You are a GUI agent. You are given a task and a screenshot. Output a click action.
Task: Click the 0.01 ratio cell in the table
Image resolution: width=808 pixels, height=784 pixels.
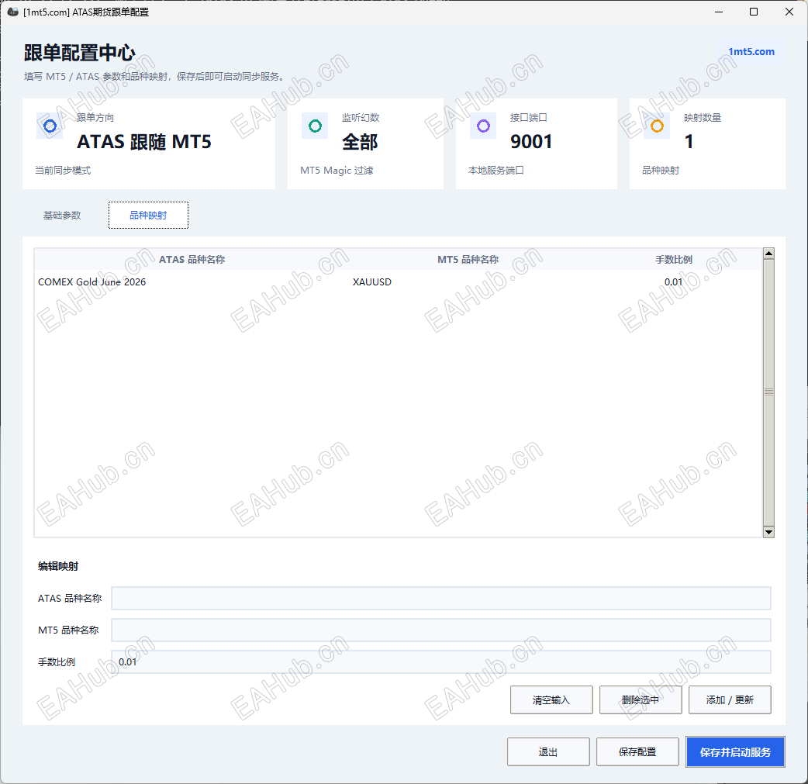(x=673, y=282)
